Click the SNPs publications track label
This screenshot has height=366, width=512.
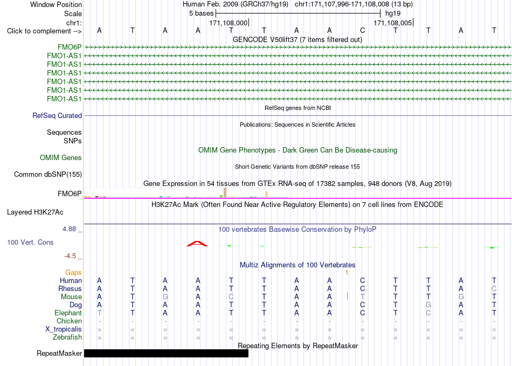[73, 141]
